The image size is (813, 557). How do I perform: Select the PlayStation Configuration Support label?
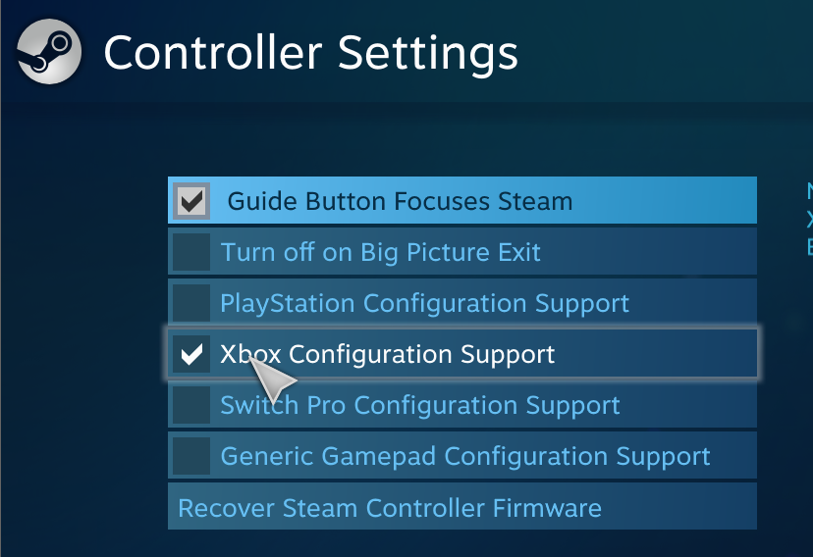click(x=424, y=304)
